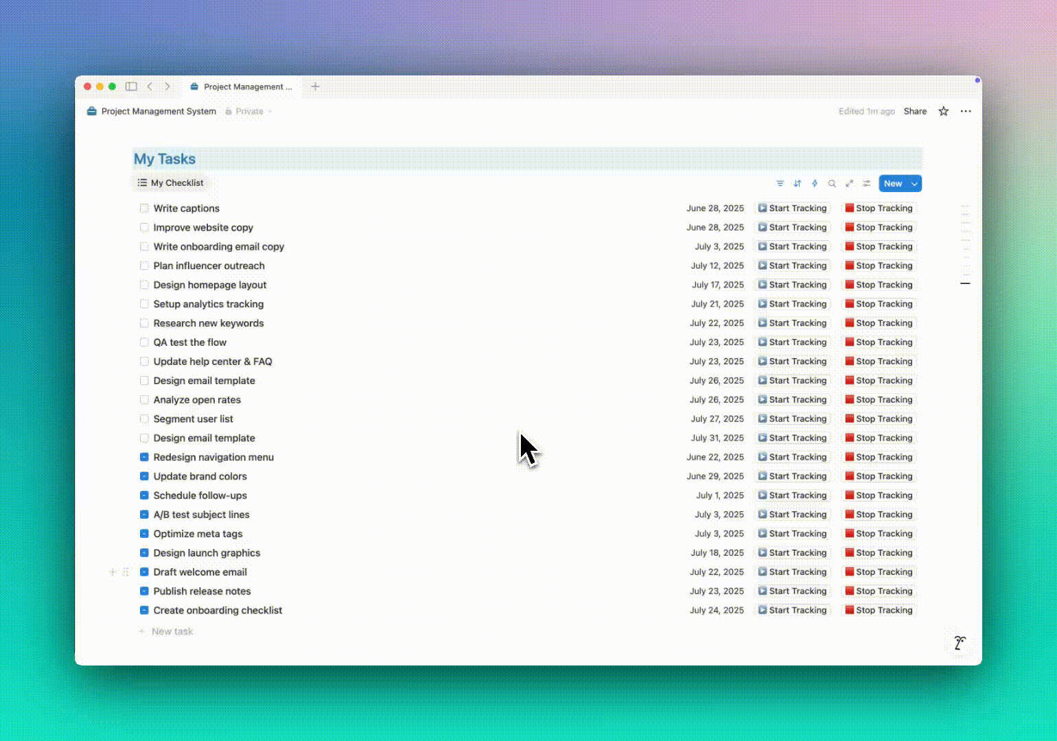Open the three-dot page menu

tap(966, 111)
